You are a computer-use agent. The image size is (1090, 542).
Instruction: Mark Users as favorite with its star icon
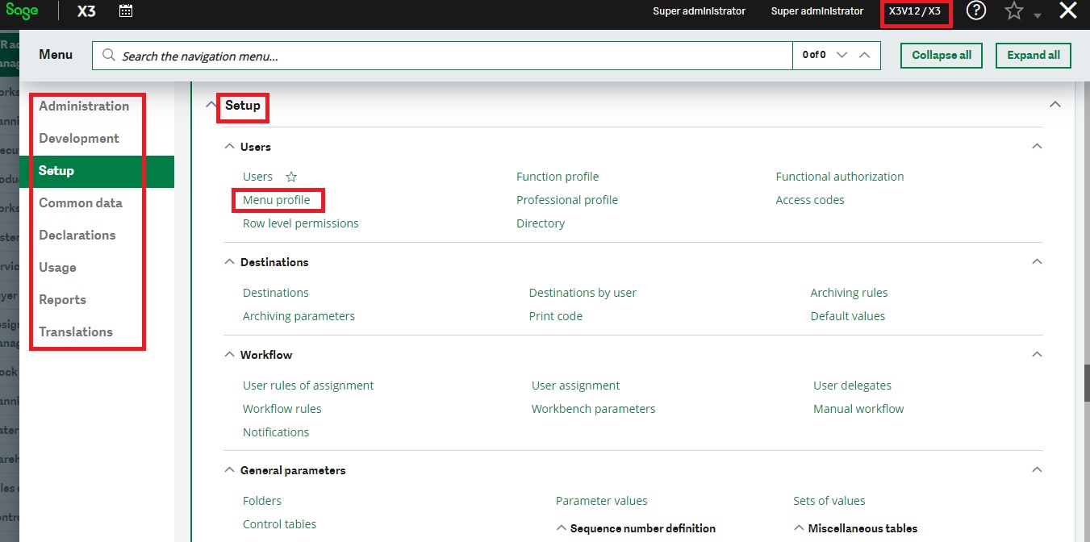[x=290, y=176]
